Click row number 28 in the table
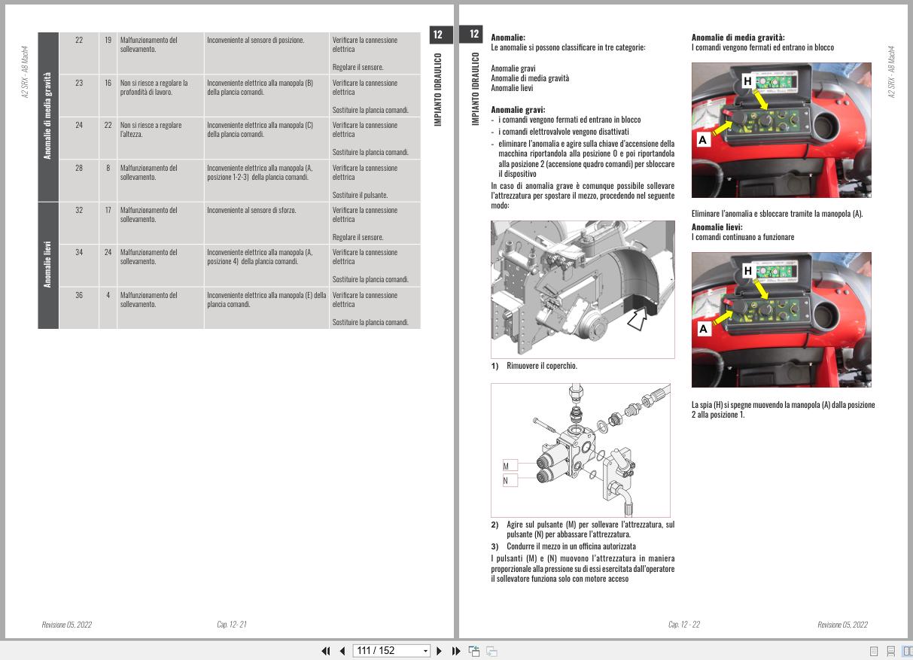The image size is (913, 660). pyautogui.click(x=79, y=168)
